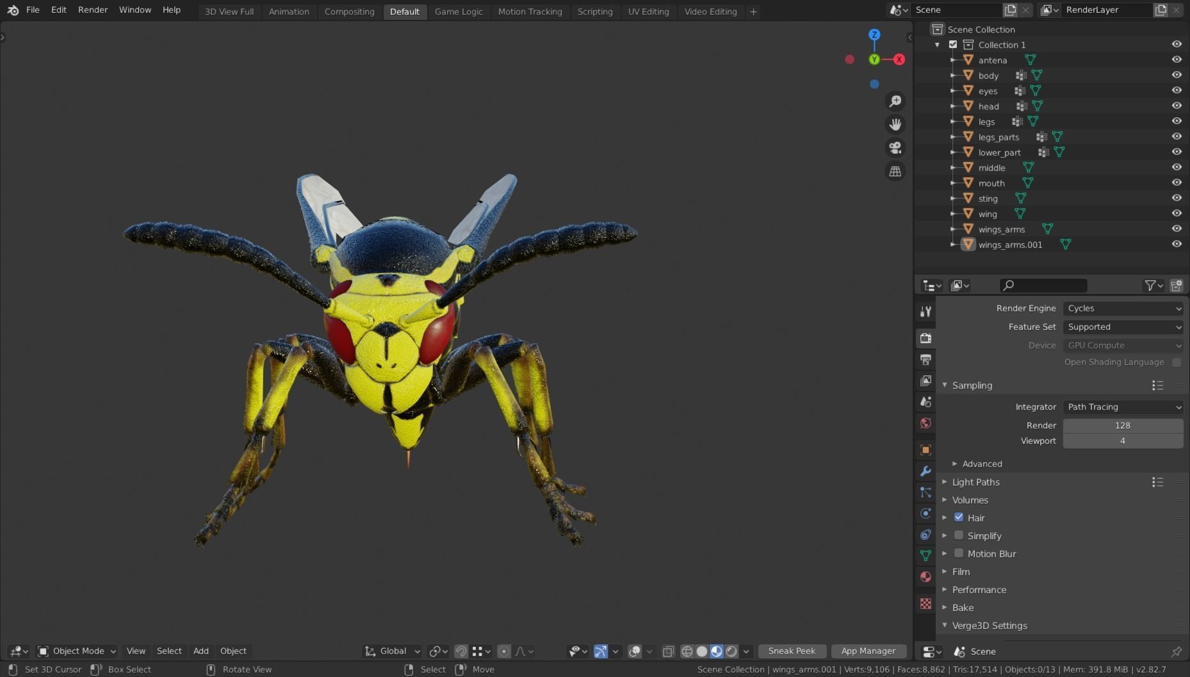Open World properties globe tab icon

(x=925, y=423)
